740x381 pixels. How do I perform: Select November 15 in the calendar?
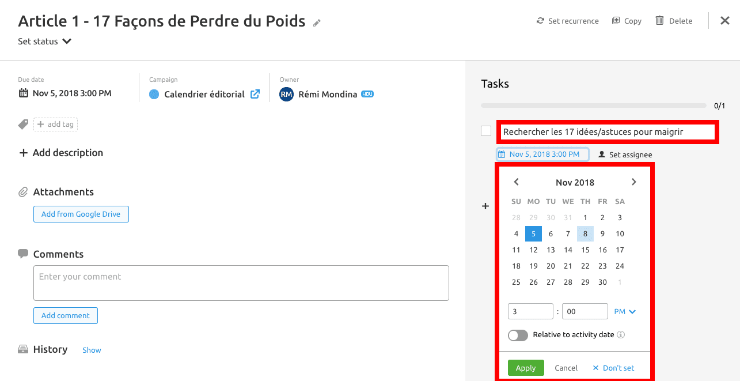[585, 250]
